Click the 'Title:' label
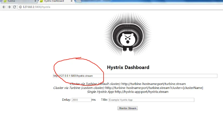223x126 pixels. click(104, 100)
